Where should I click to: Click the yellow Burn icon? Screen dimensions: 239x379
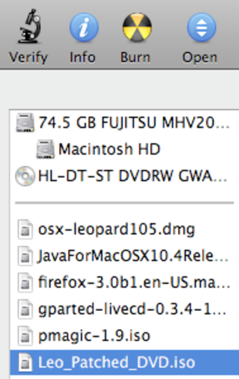click(137, 28)
